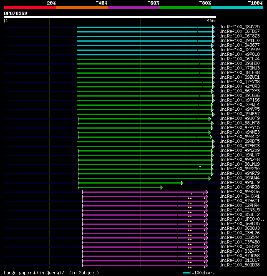Select the UniRef100_C3HL76 label
This screenshot has width=267, height=276.
point(239,233)
